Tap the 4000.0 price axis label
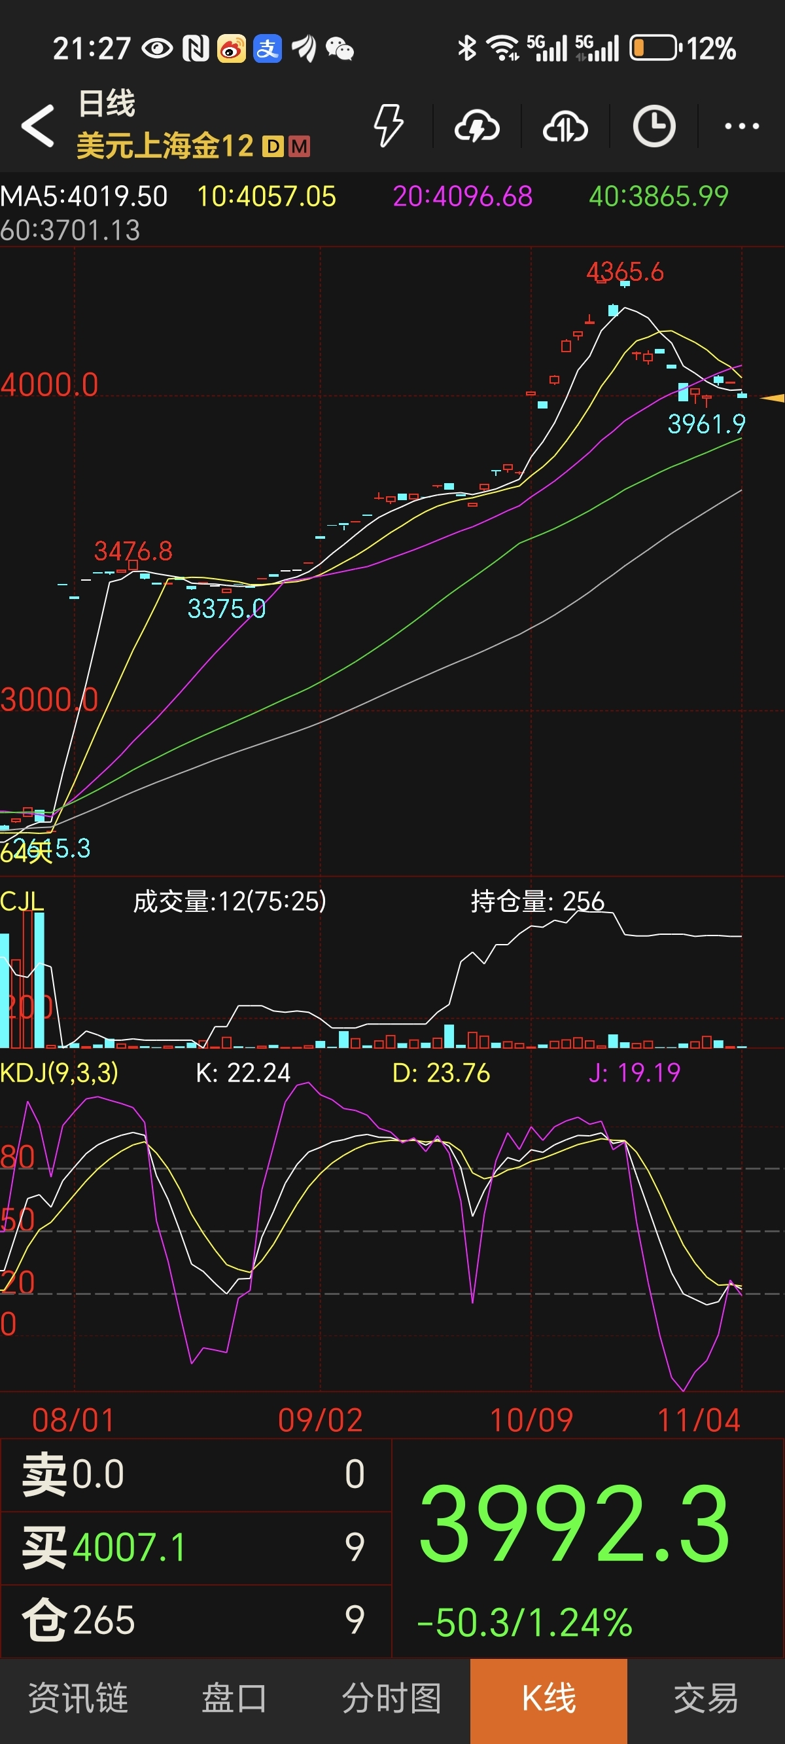Image resolution: width=785 pixels, height=1744 pixels. [50, 384]
